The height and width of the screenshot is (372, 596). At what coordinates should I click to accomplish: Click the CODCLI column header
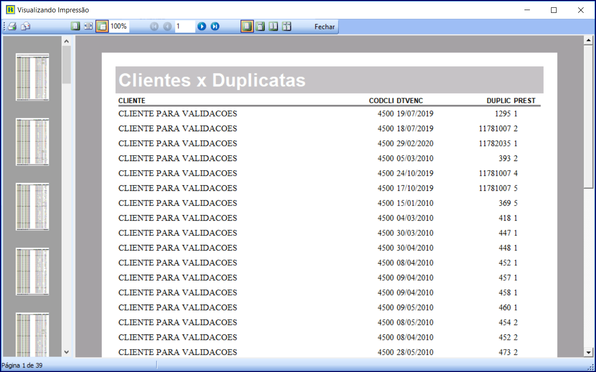point(382,101)
